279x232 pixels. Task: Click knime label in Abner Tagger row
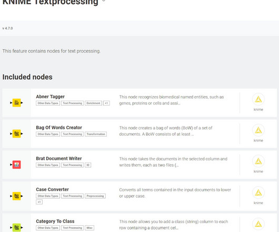click(258, 109)
